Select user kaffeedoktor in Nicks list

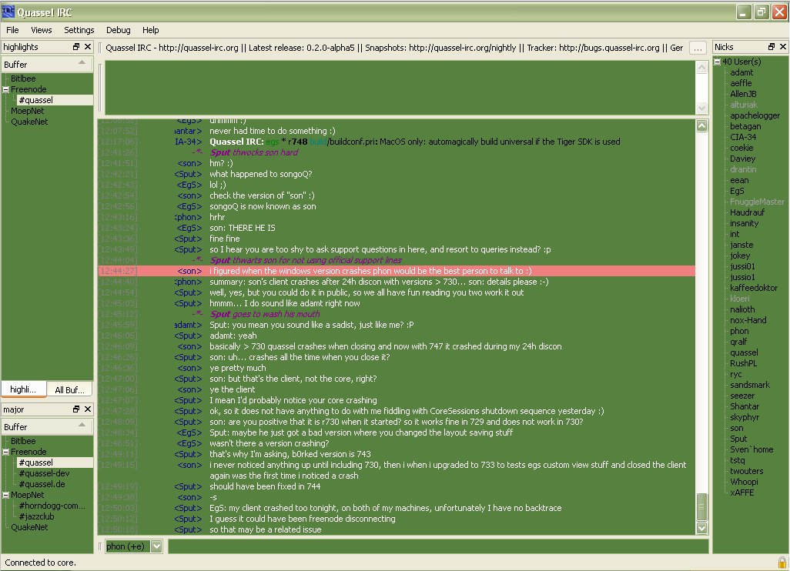click(x=754, y=288)
